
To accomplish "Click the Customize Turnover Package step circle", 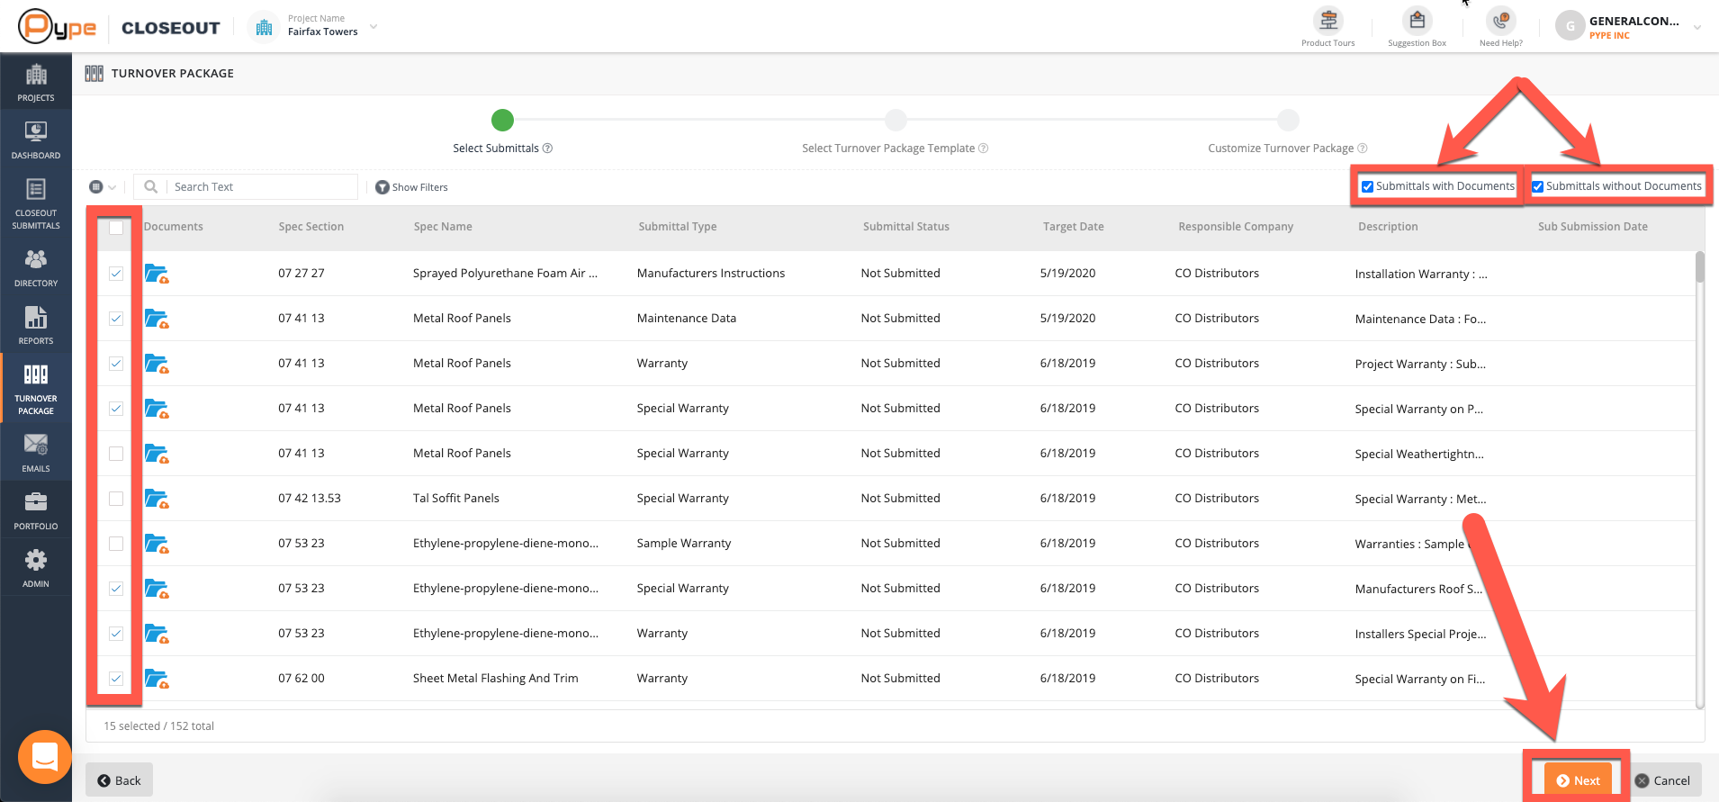I will point(1288,120).
